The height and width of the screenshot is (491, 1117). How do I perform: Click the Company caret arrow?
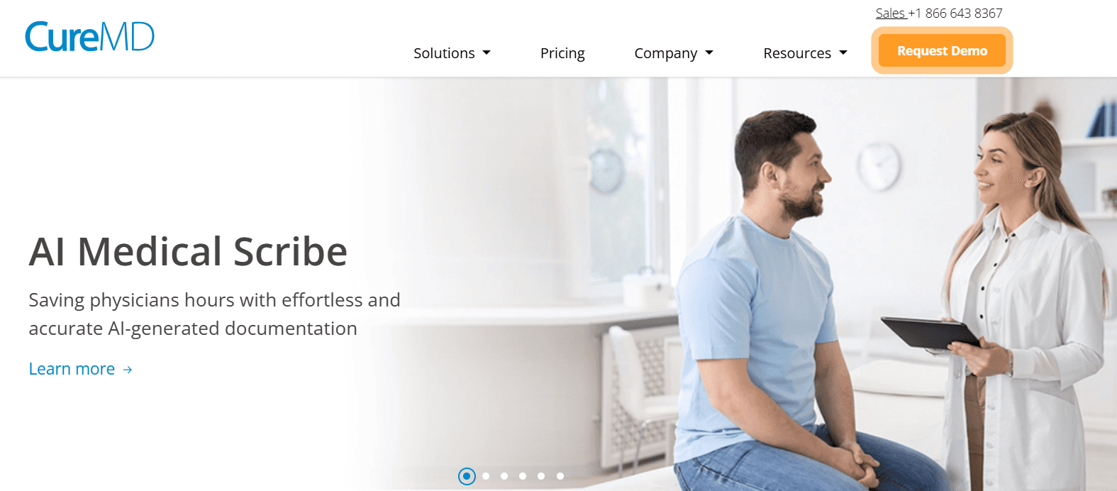709,53
